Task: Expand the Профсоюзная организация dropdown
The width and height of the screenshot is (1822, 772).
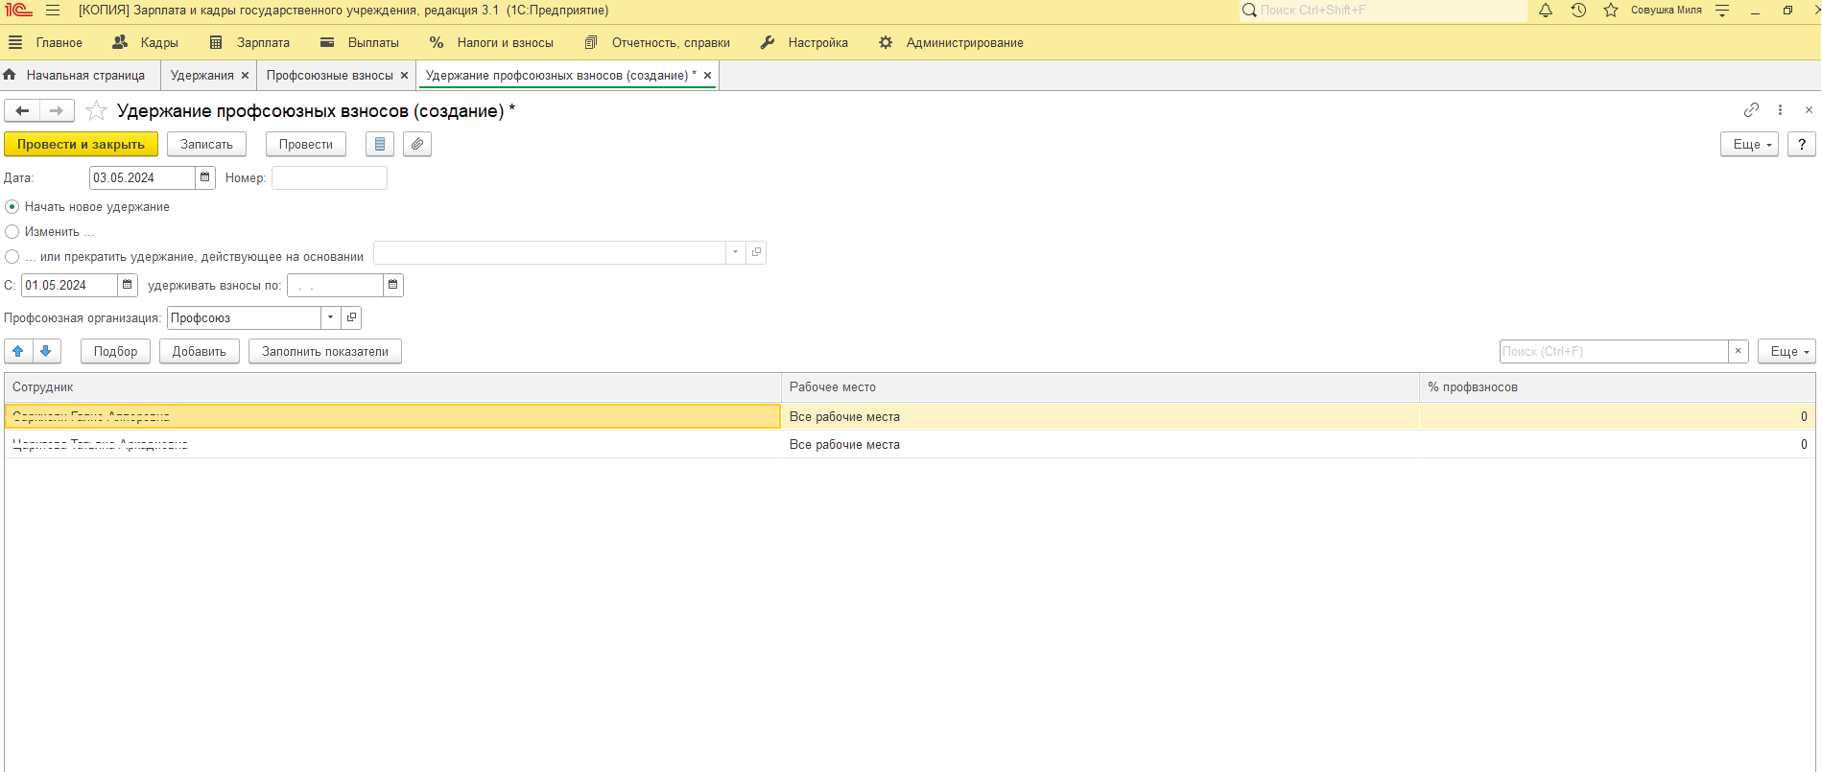Action: click(331, 317)
